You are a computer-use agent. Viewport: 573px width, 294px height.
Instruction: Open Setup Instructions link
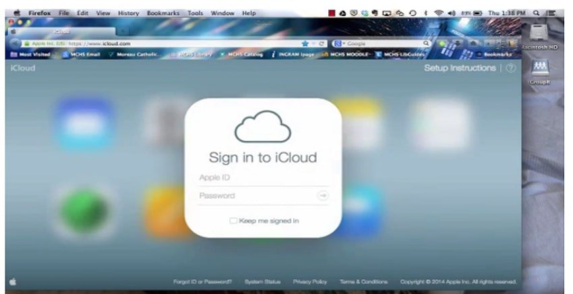point(460,68)
